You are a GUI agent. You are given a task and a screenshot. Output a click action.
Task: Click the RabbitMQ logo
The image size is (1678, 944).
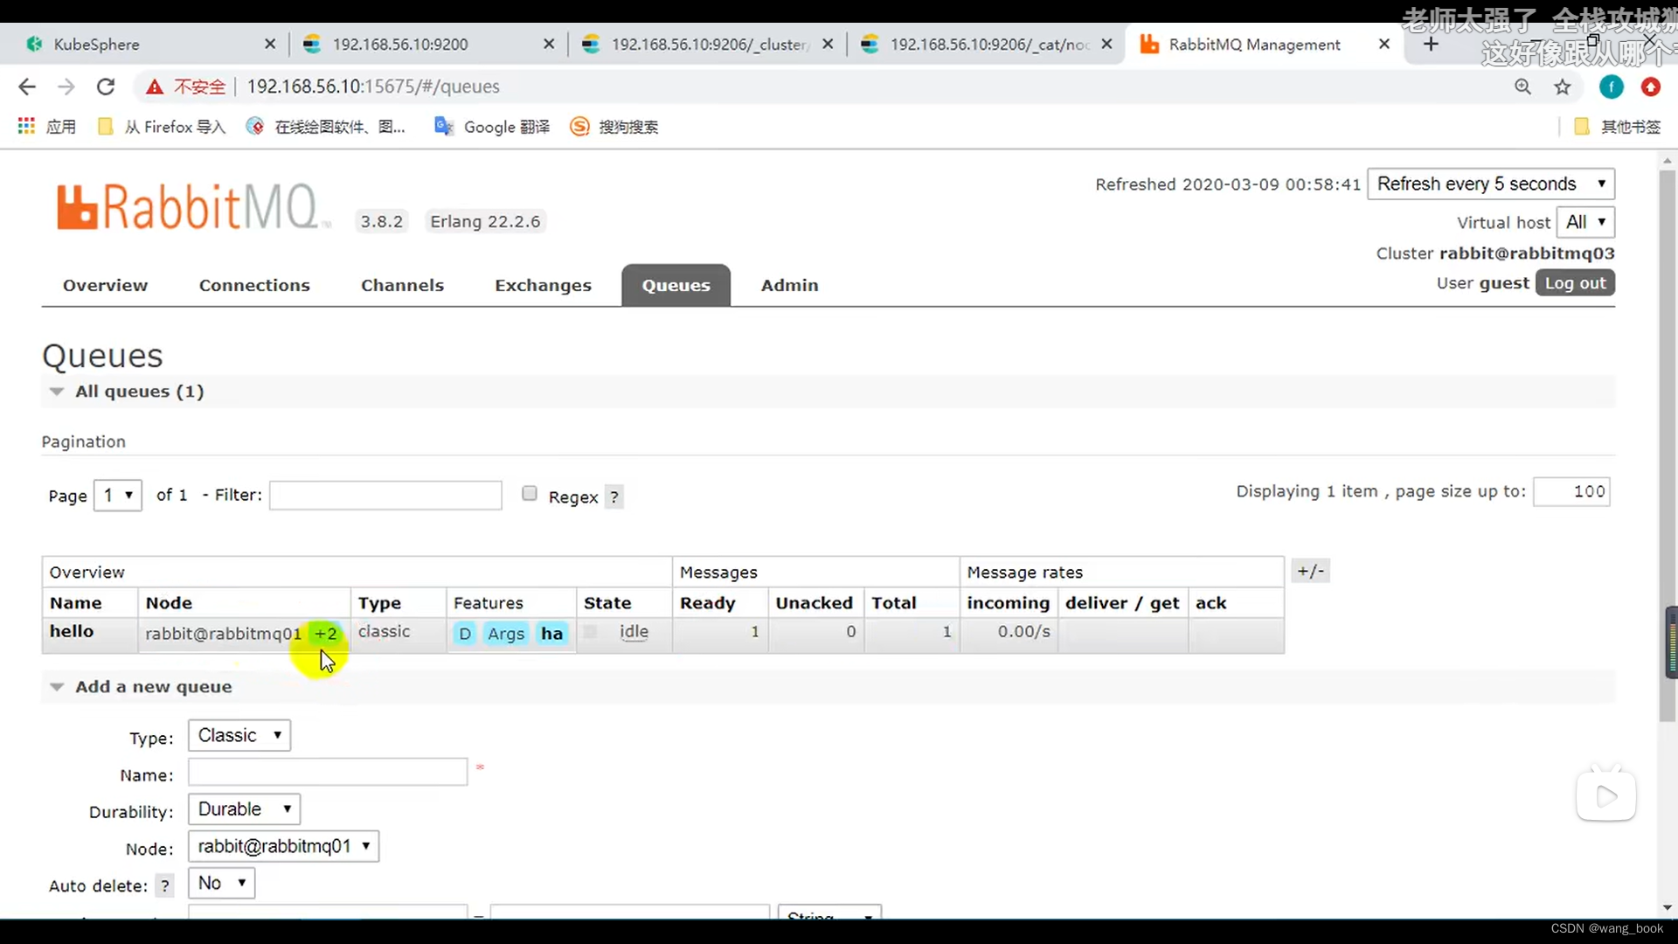click(194, 207)
